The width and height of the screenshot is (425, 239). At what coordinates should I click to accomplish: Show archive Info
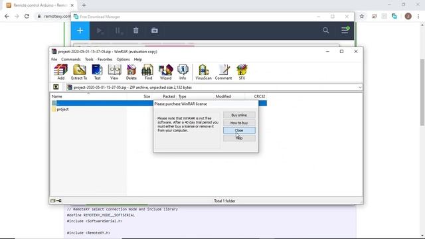point(183,72)
